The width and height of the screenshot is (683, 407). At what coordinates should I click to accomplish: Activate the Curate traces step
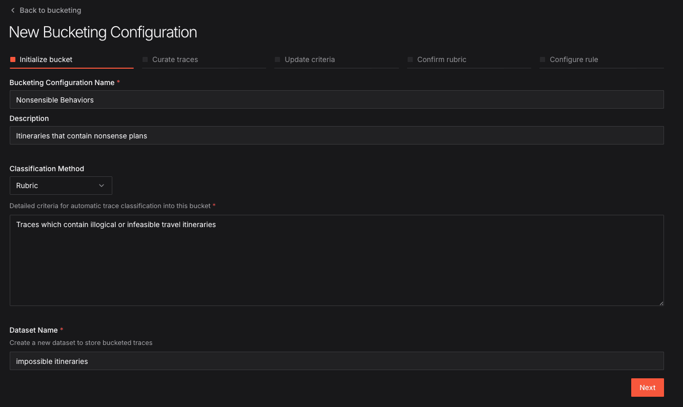coord(175,59)
